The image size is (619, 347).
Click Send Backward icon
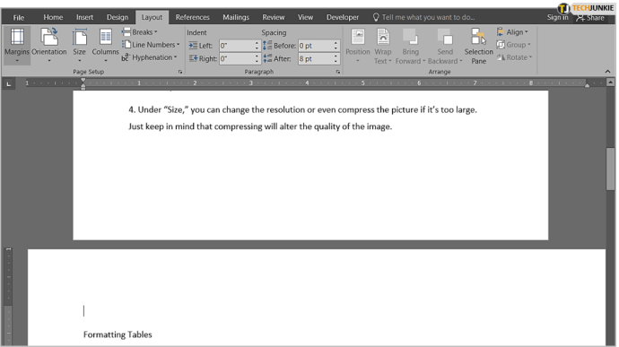coord(445,38)
